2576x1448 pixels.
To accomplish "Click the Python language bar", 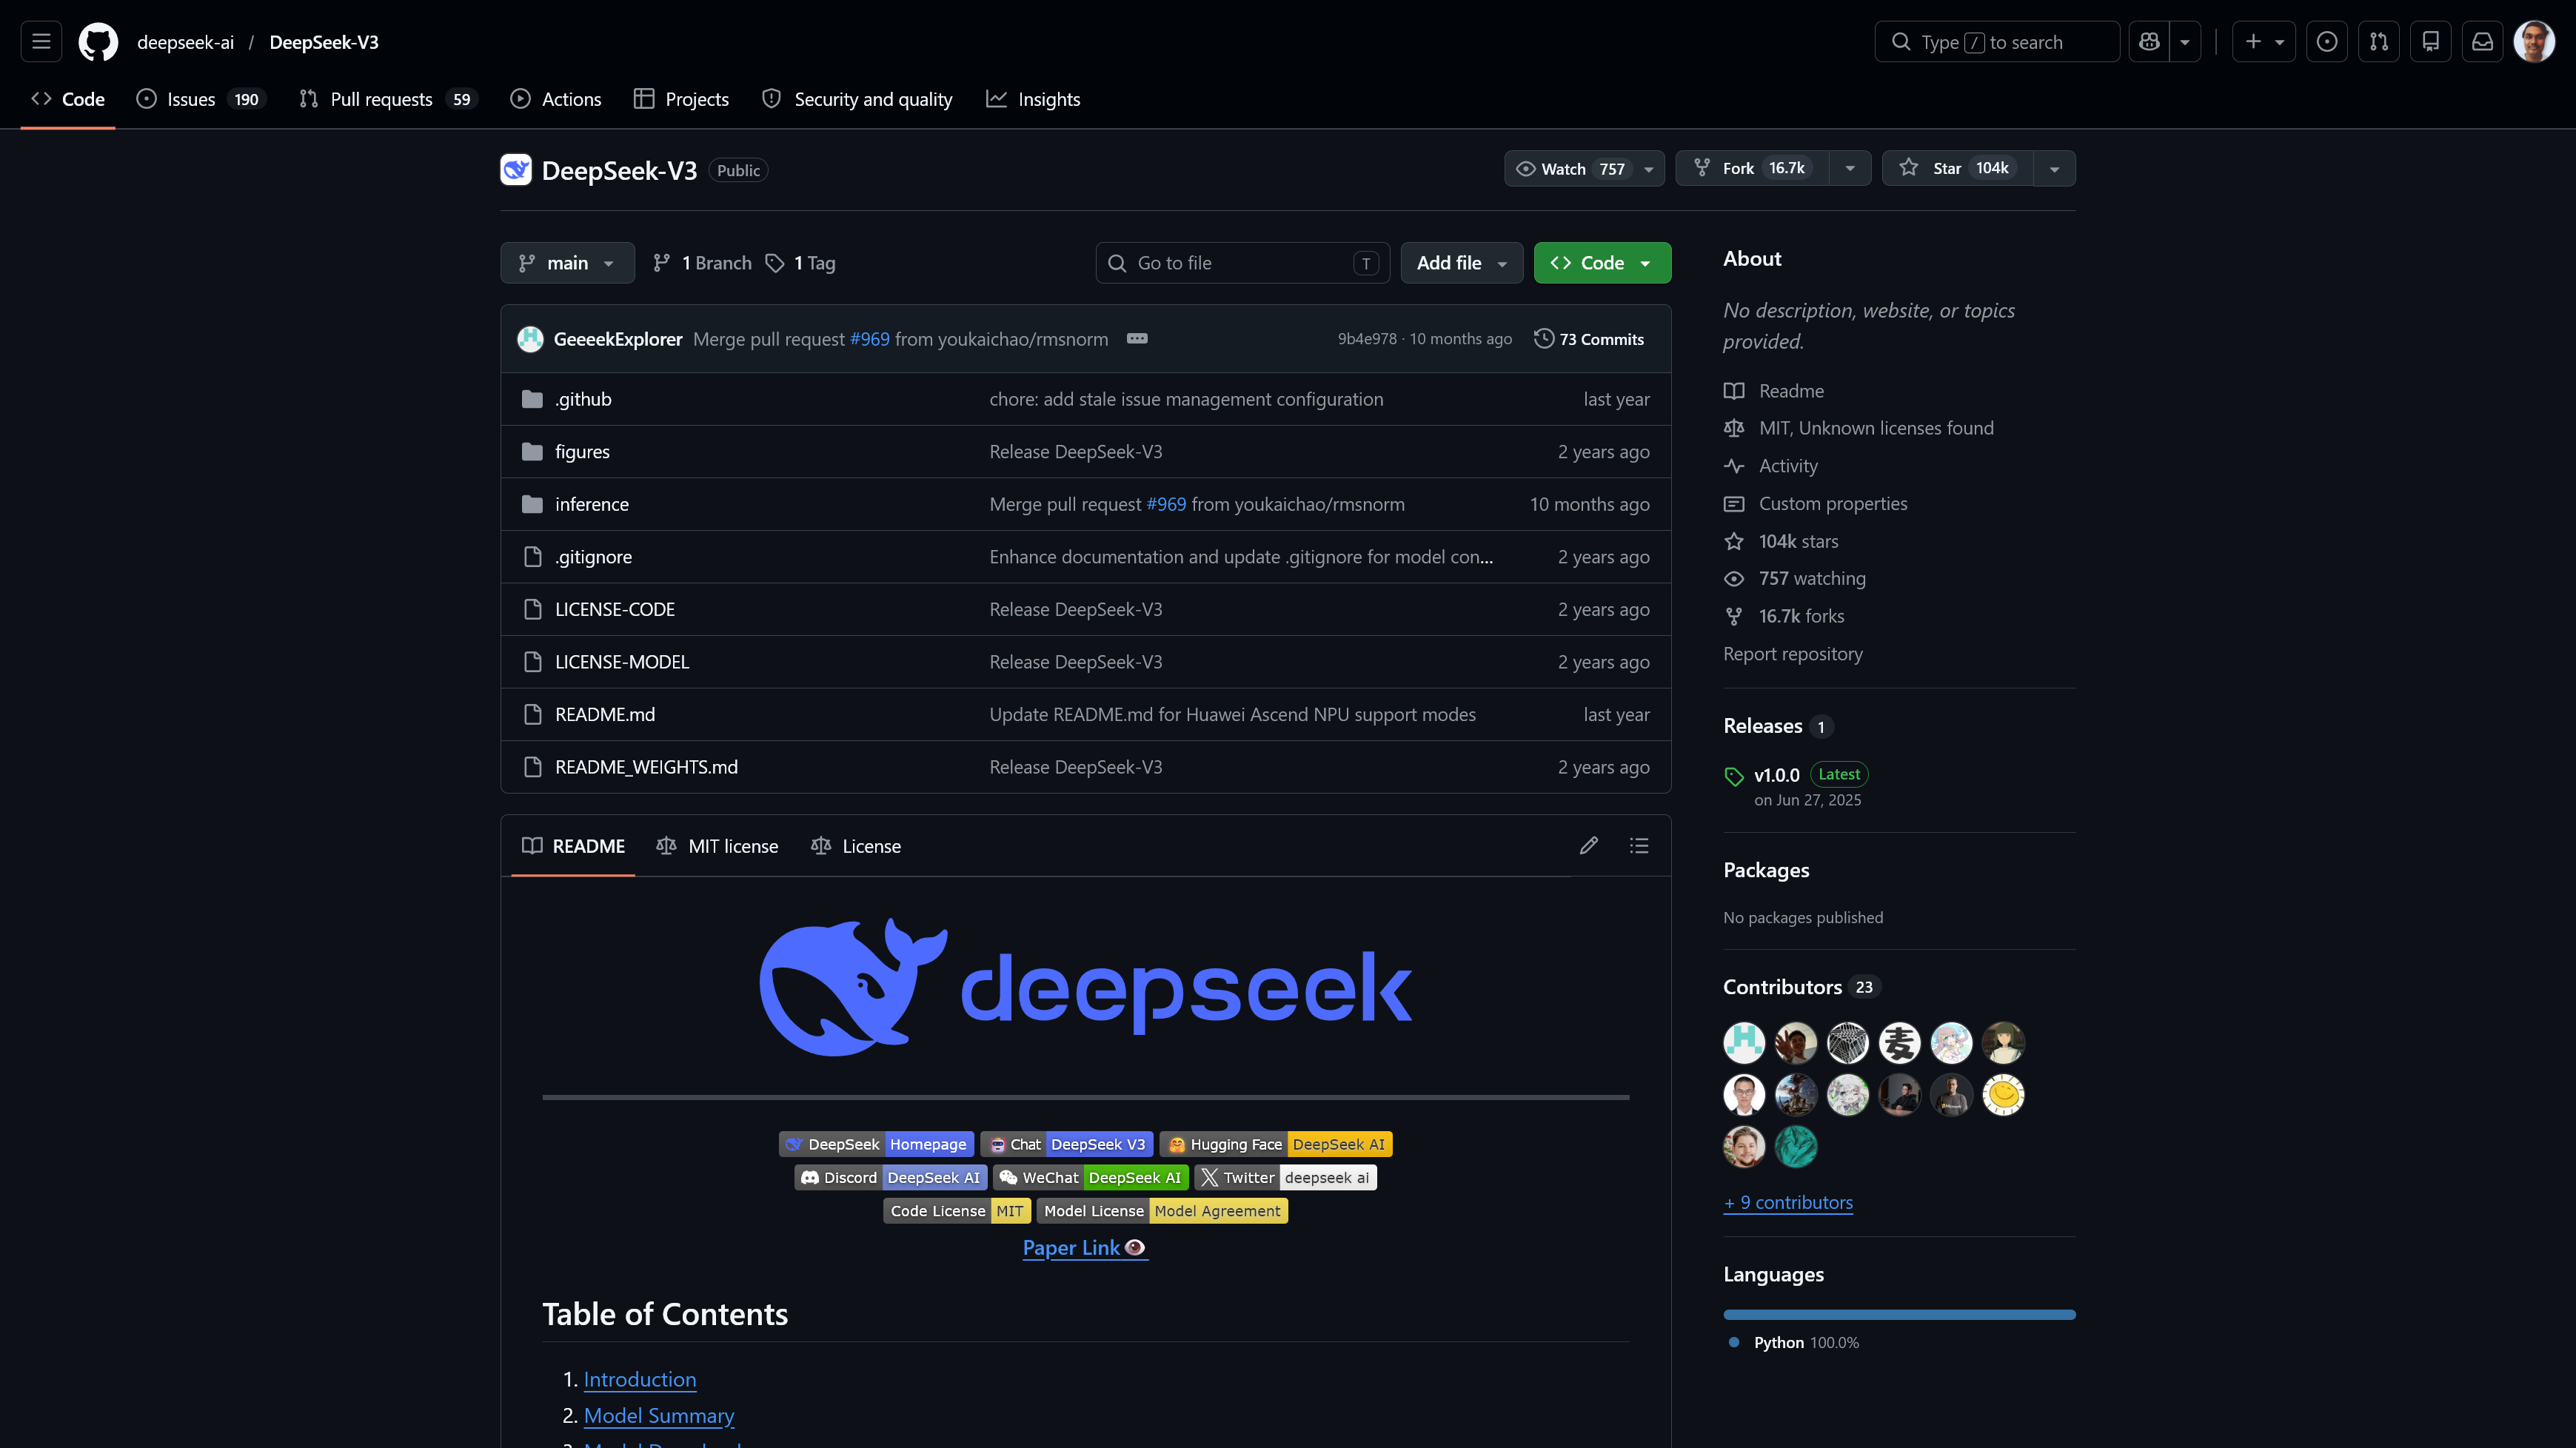I will [x=1899, y=1314].
